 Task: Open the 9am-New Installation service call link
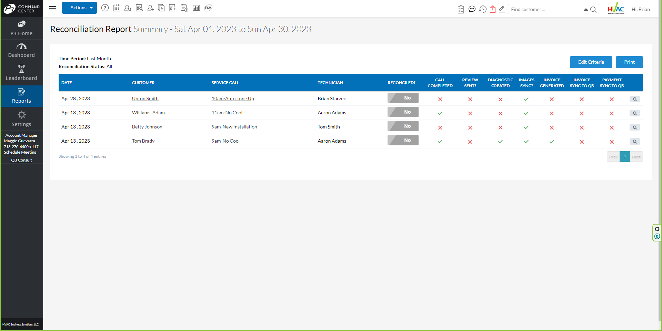point(234,127)
